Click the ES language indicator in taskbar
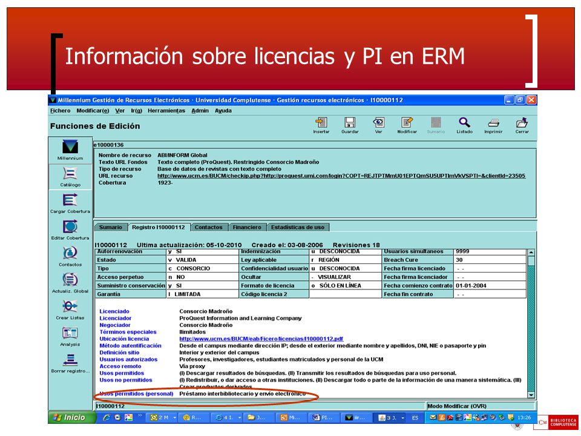 tap(415, 418)
